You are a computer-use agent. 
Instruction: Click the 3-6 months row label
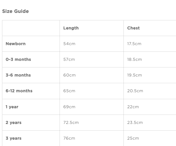pyautogui.click(x=18, y=75)
